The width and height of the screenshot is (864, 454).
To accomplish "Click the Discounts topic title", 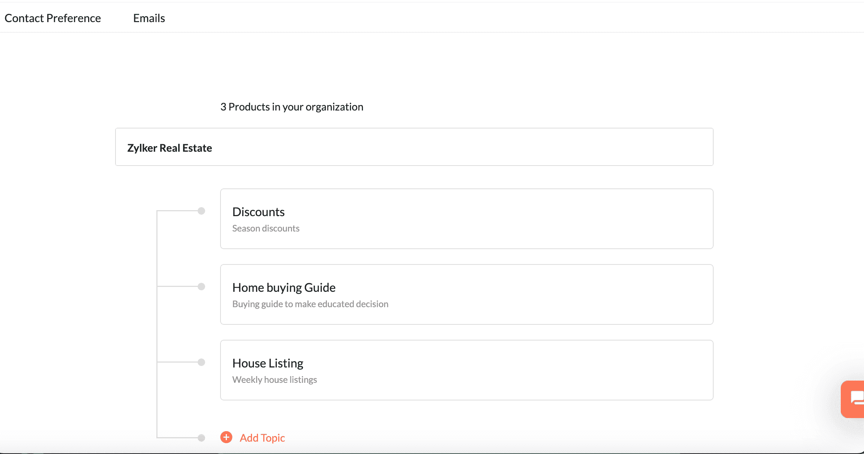I will pyautogui.click(x=258, y=212).
